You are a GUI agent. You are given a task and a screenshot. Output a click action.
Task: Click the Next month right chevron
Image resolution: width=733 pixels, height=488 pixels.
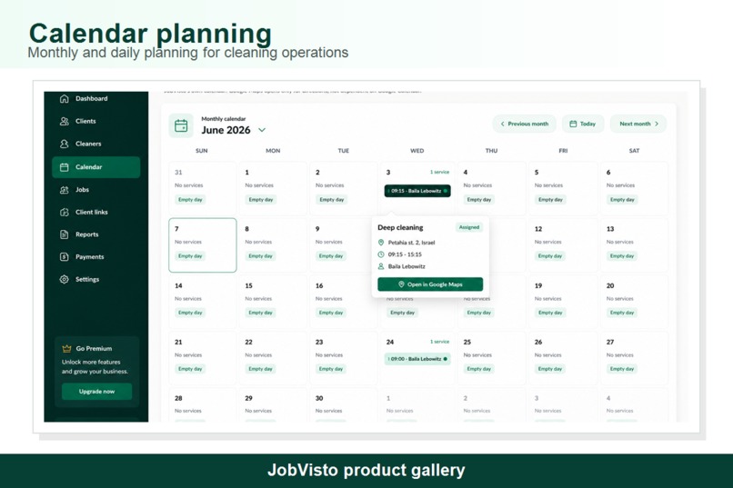[x=657, y=124]
